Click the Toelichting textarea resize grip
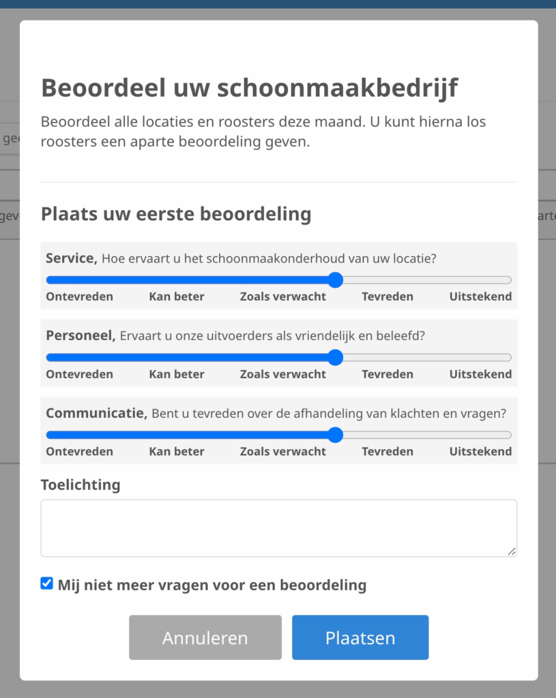Image resolution: width=556 pixels, height=698 pixels. [x=512, y=551]
